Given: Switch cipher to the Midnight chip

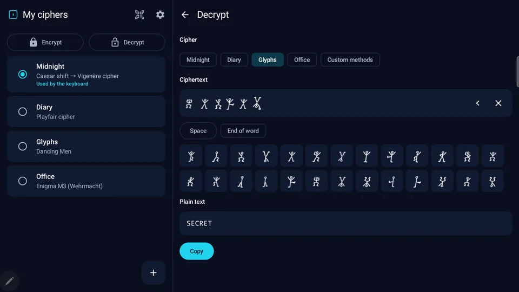Looking at the screenshot, I should coord(198,60).
